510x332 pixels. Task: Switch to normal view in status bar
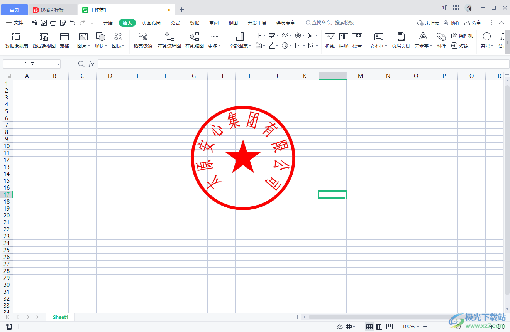coord(369,327)
